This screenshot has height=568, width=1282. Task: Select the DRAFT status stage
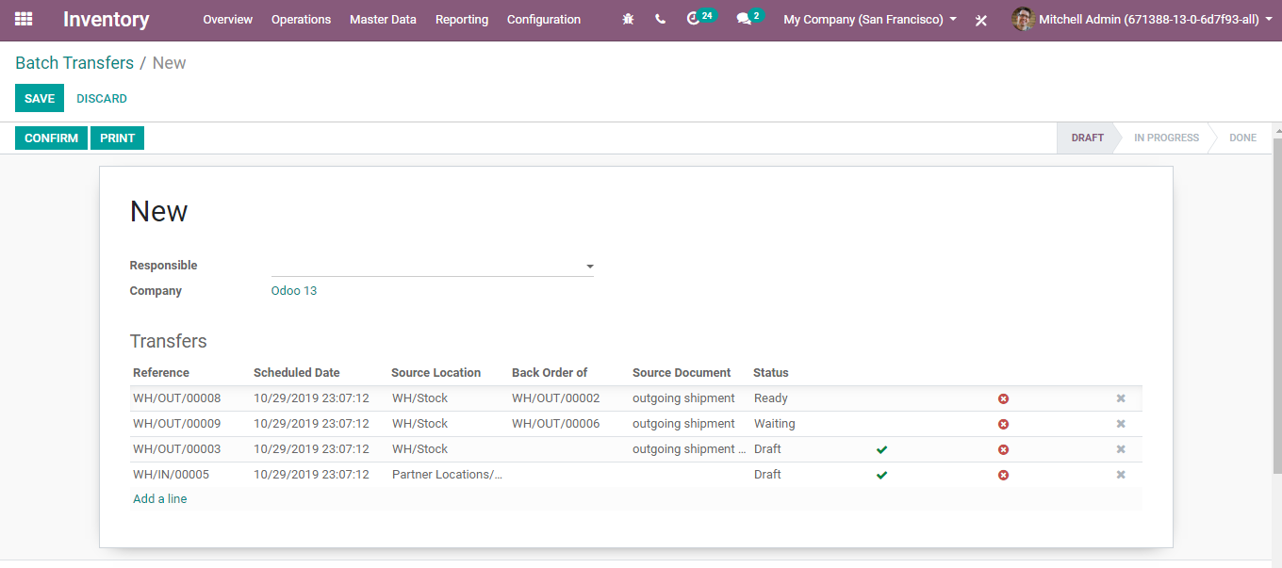pos(1087,138)
